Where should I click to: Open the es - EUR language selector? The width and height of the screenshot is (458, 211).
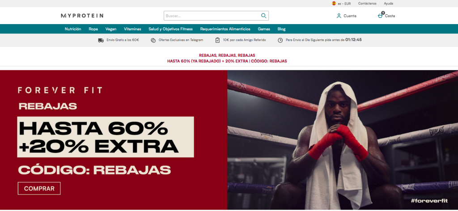(x=344, y=3)
